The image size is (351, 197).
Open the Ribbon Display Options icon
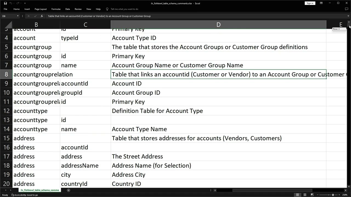321,3
